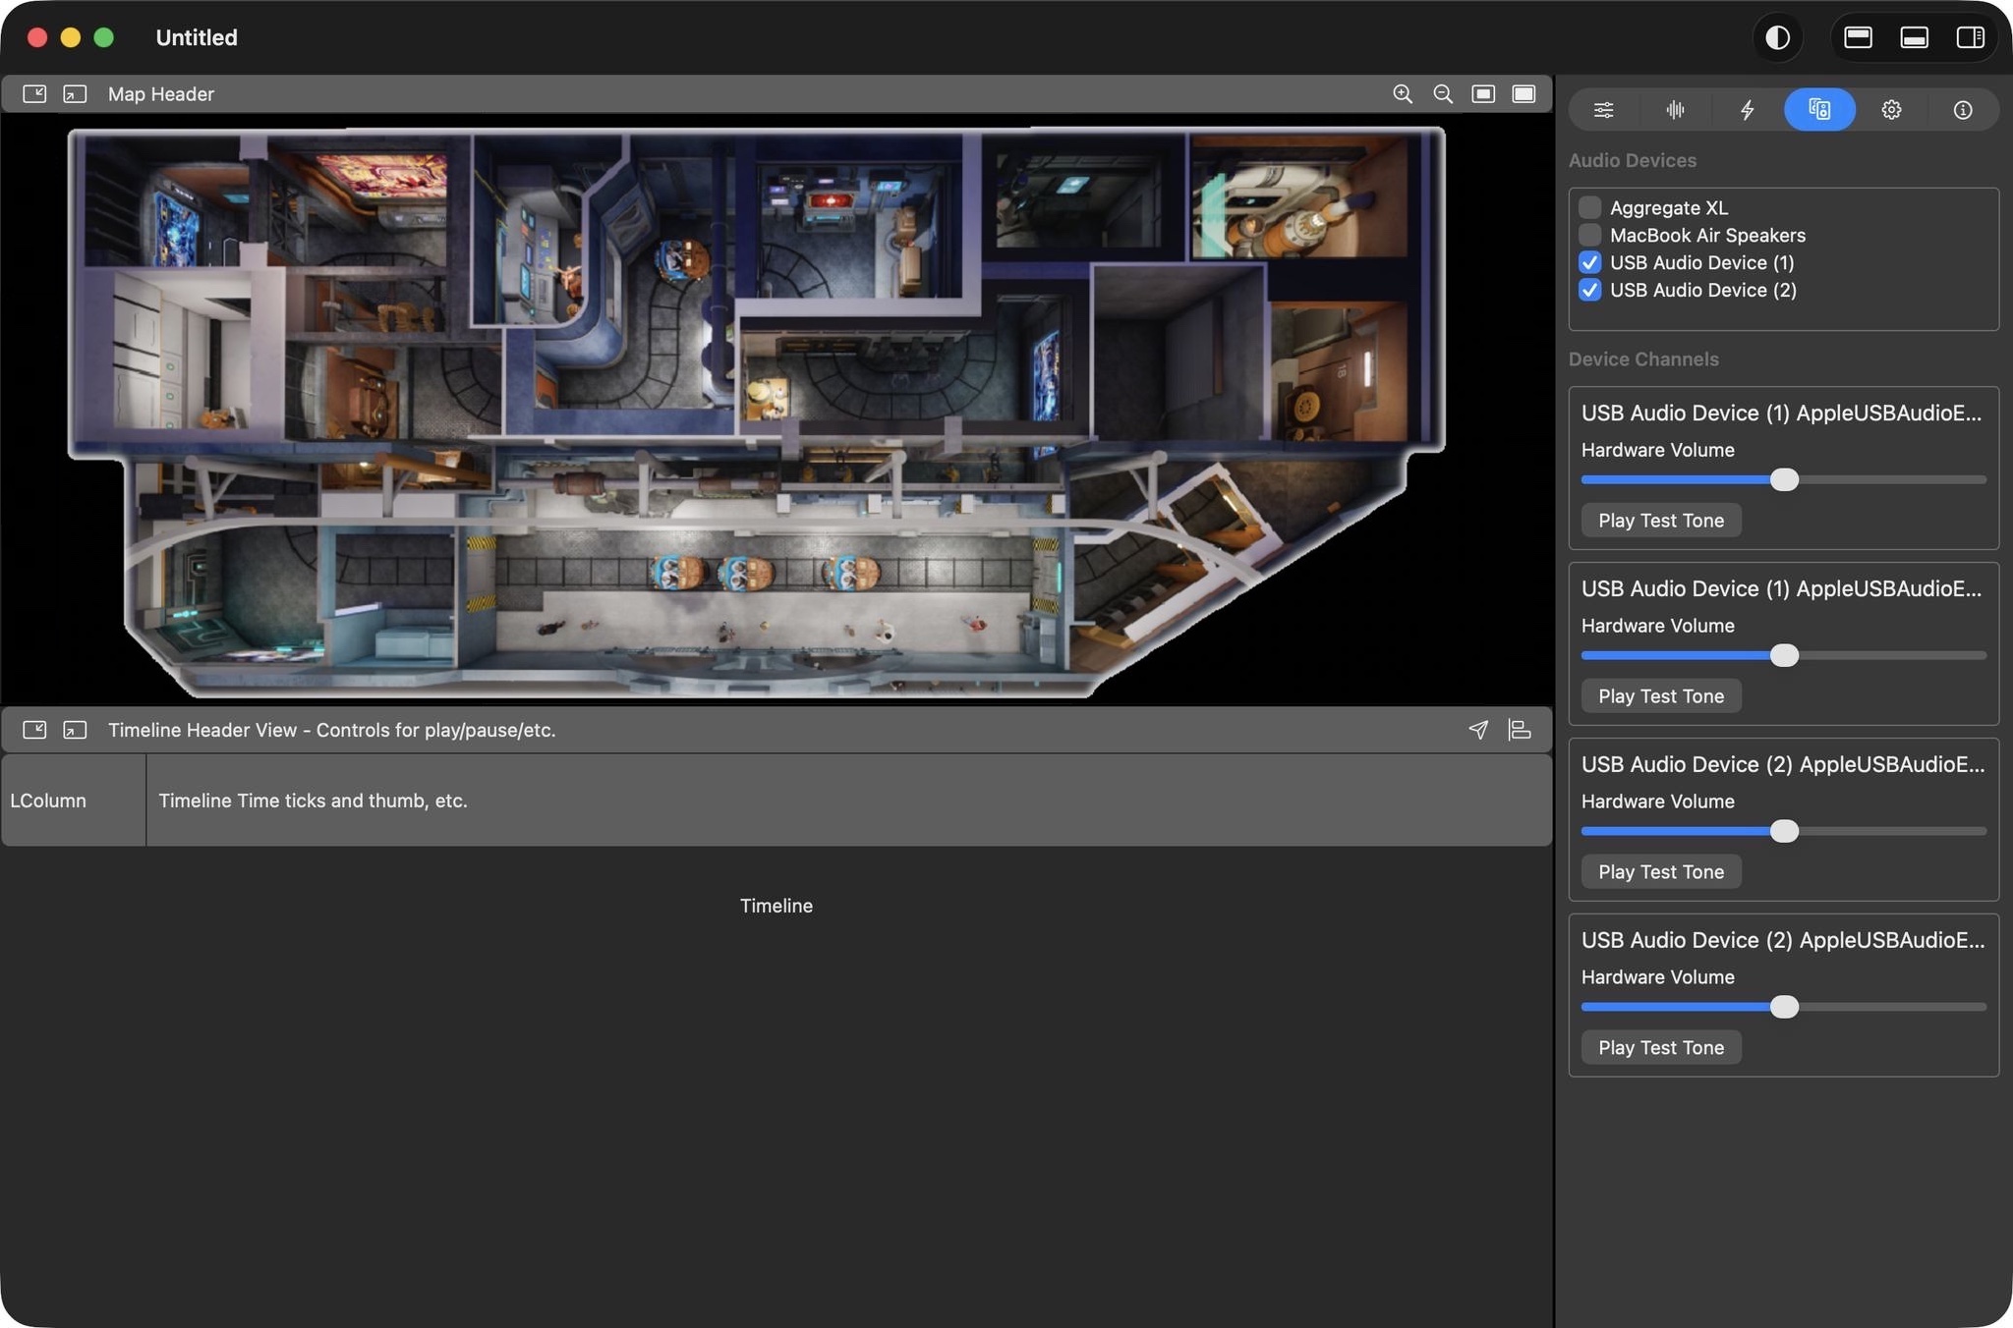
Task: Toggle the top panel layout icon
Action: (1858, 37)
